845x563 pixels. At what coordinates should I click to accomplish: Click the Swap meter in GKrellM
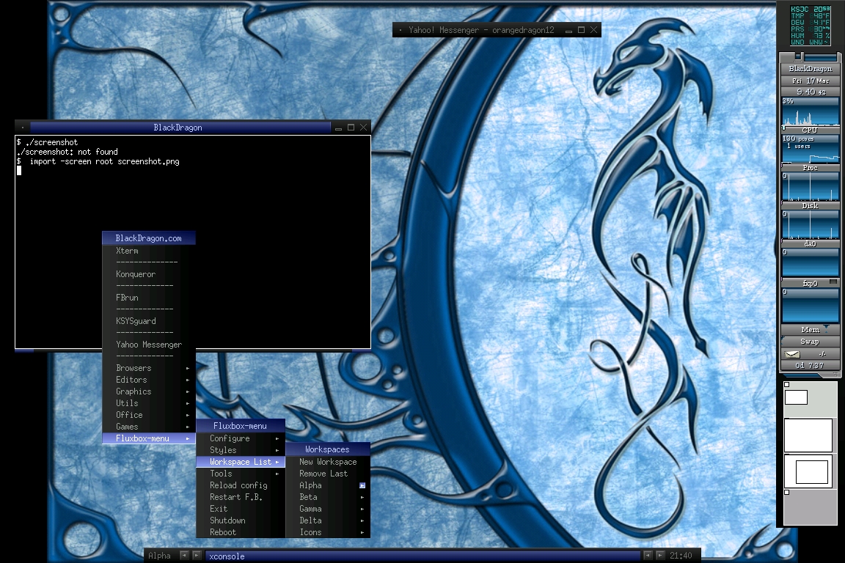click(810, 342)
